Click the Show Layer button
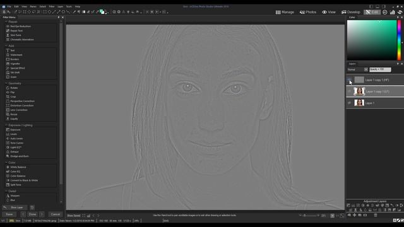The height and width of the screenshot is (227, 404). click(15, 207)
